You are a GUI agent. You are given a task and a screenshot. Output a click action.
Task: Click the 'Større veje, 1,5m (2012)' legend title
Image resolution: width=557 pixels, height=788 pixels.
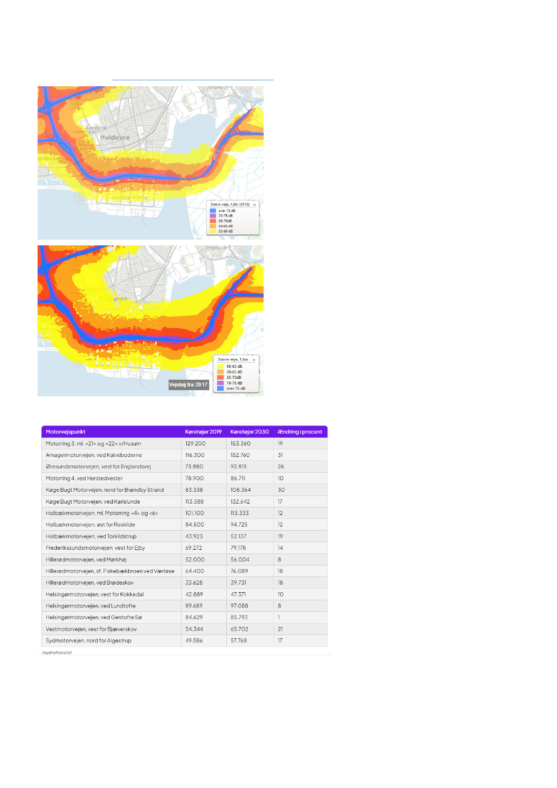pyautogui.click(x=230, y=204)
